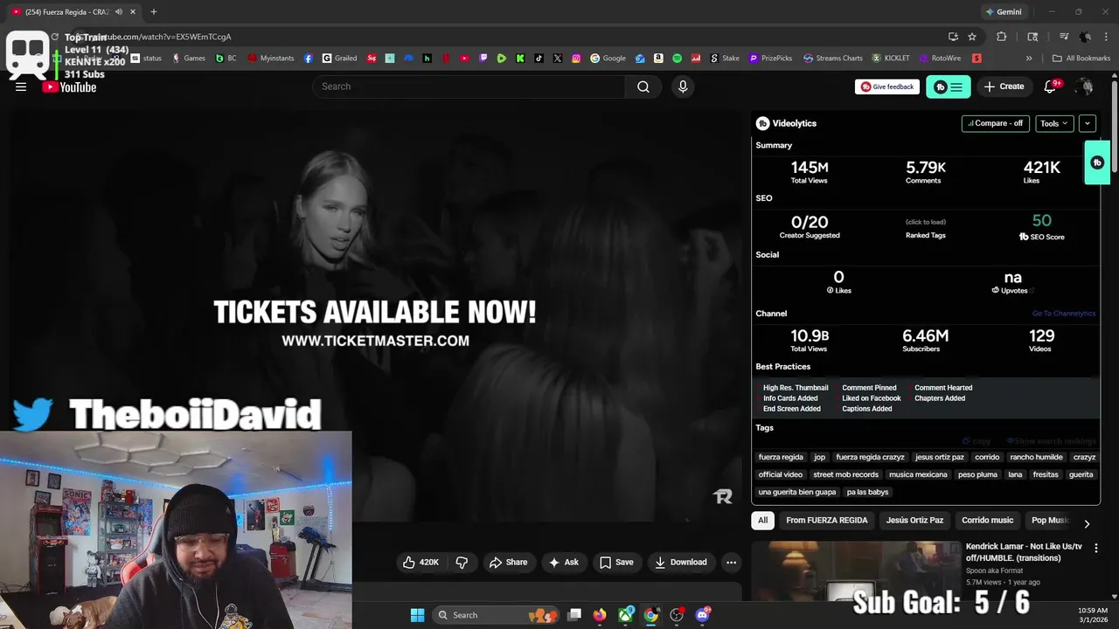
Task: Select the From FUERZA REGIDA chip
Action: pyautogui.click(x=827, y=521)
